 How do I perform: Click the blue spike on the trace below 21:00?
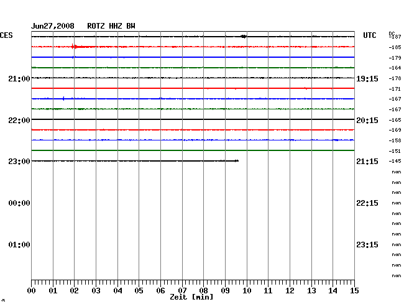tap(63, 98)
